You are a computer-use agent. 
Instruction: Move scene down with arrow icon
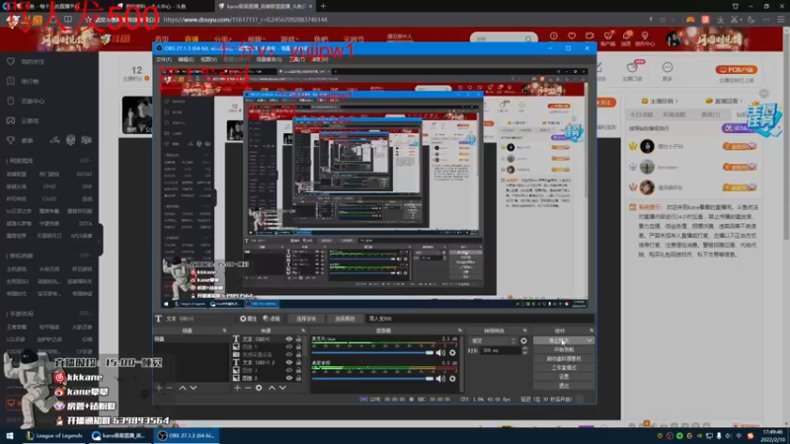[194, 388]
